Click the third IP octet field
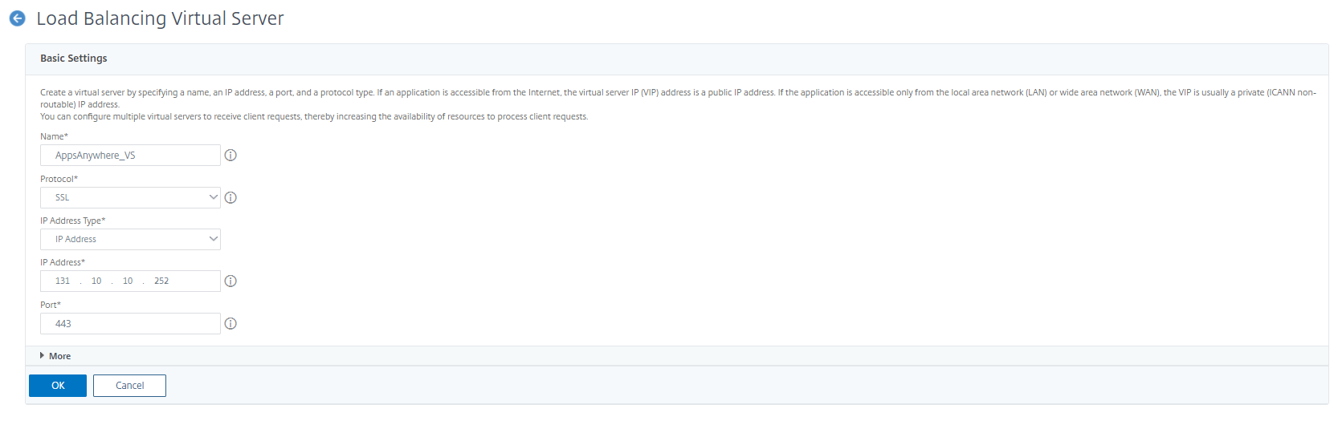1334x425 pixels. (128, 281)
